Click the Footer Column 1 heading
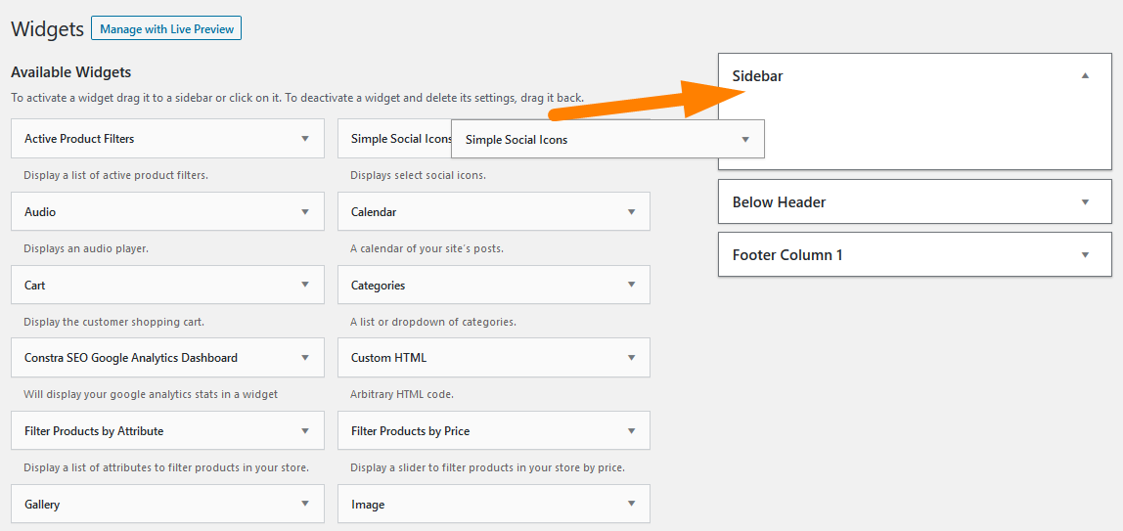1123x531 pixels. pos(787,255)
